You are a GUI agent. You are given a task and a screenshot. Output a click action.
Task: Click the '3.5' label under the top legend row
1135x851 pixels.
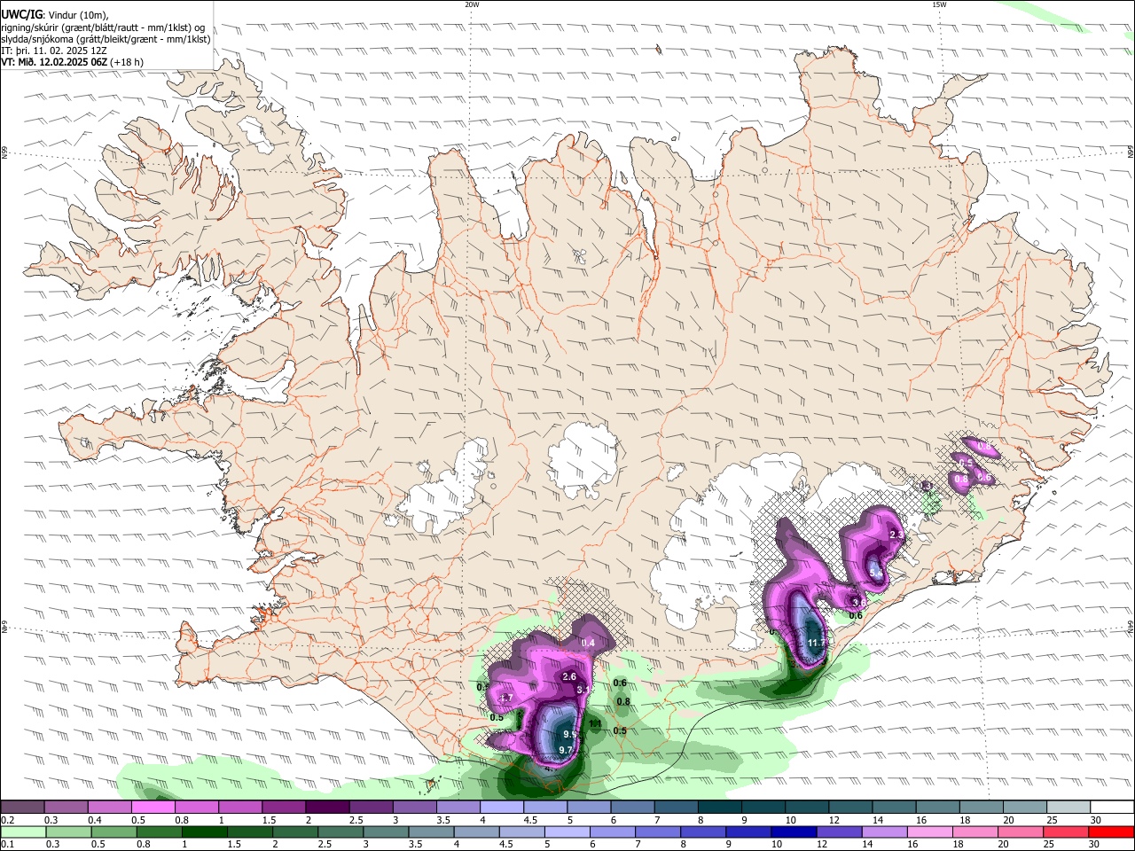pos(442,820)
